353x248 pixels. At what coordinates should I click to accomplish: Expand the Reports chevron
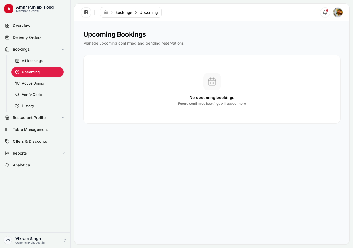[63, 153]
